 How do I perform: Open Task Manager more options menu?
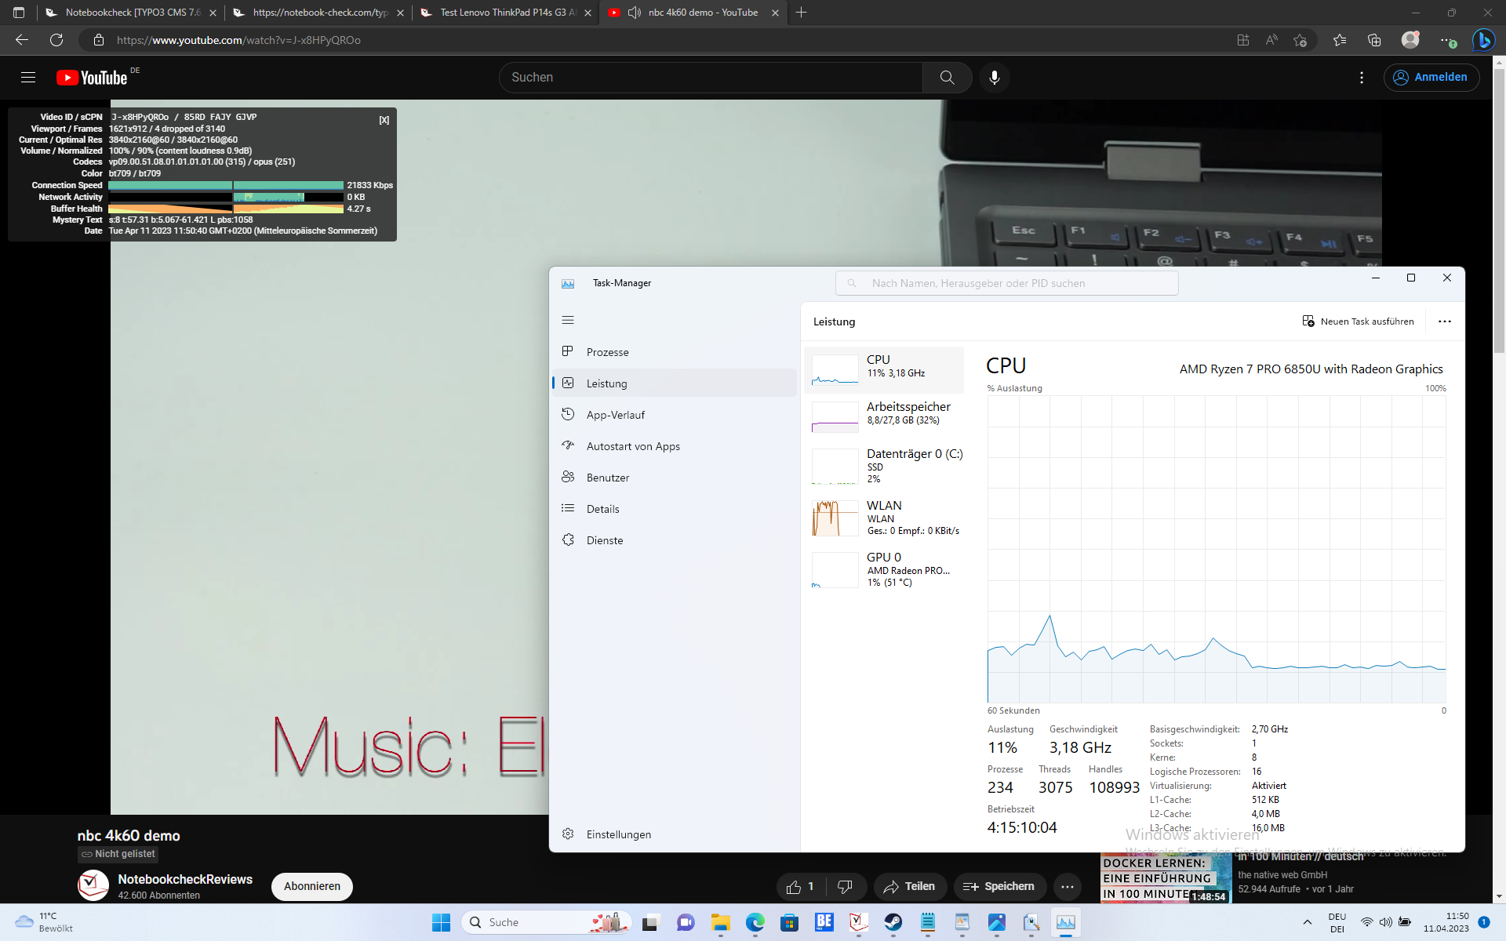click(x=1445, y=322)
